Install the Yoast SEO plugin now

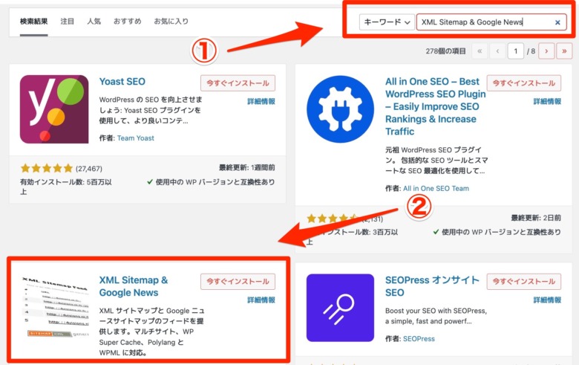point(238,83)
